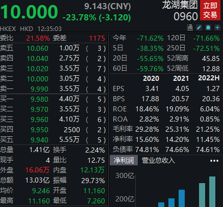The image size is (223, 207).
Task: Switch to the 营业总收入 tab
Action: pyautogui.click(x=158, y=160)
